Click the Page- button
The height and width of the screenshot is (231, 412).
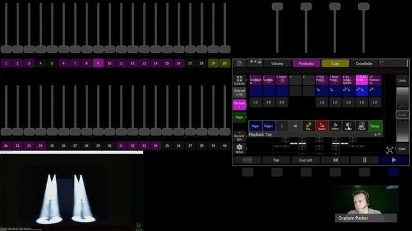pos(255,126)
